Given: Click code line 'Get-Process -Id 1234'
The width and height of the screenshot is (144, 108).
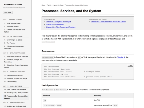Looking at the screenshot, I should [x=56, y=74].
